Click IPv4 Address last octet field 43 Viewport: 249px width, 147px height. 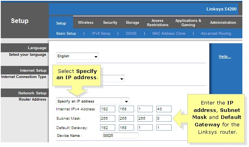(x=164, y=109)
